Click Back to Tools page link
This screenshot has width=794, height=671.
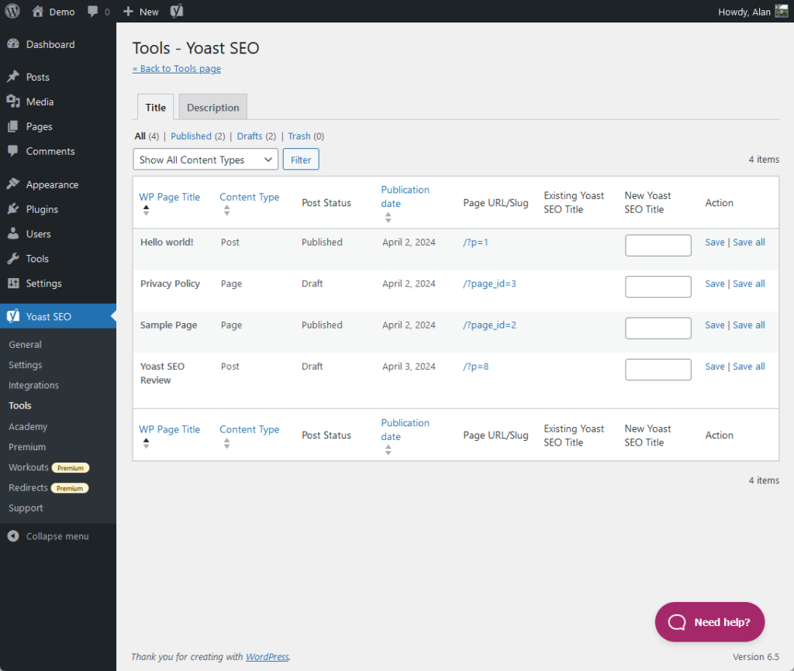pyautogui.click(x=177, y=69)
